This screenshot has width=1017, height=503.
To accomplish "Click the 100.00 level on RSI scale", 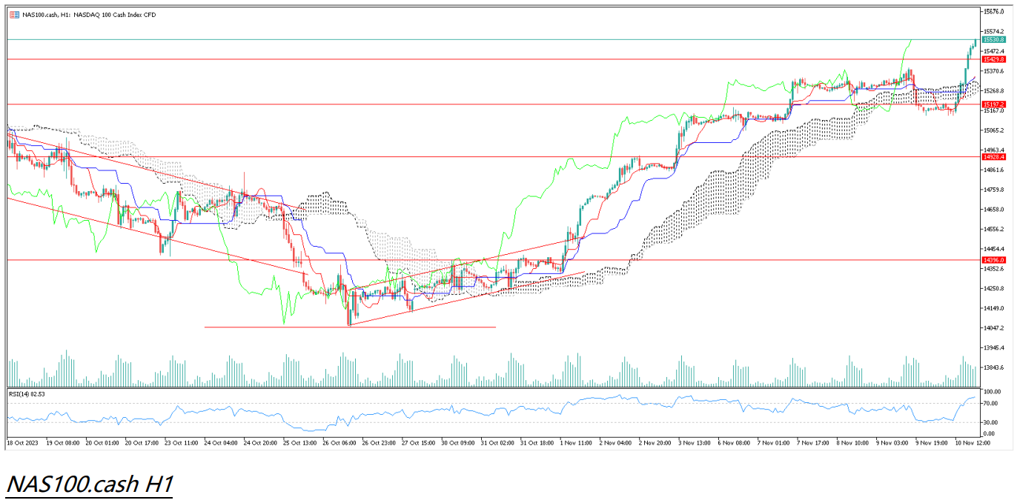I will (x=992, y=391).
